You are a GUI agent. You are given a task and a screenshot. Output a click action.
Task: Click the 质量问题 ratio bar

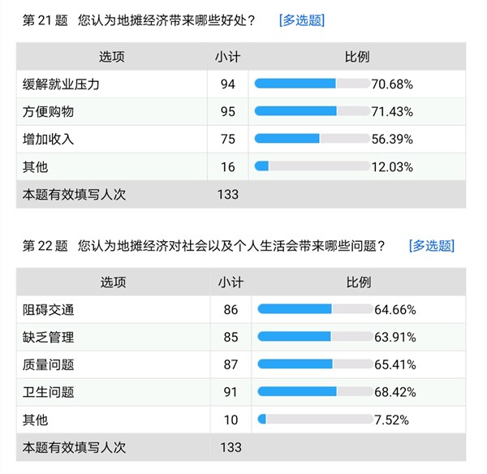[x=314, y=364]
